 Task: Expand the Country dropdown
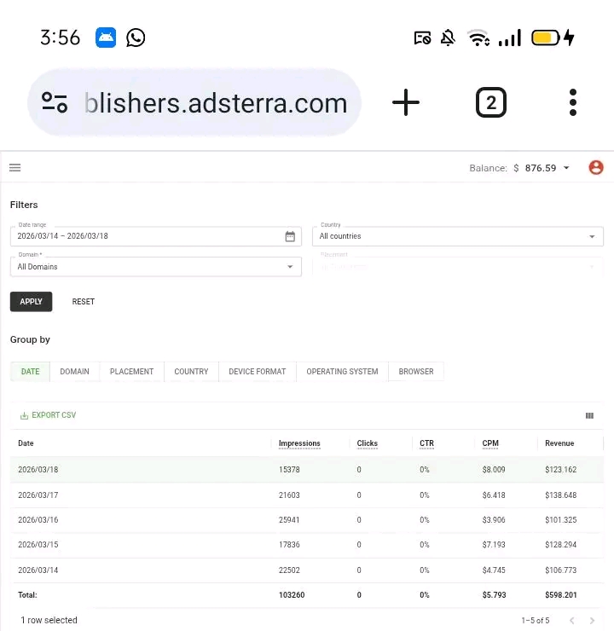tap(592, 236)
